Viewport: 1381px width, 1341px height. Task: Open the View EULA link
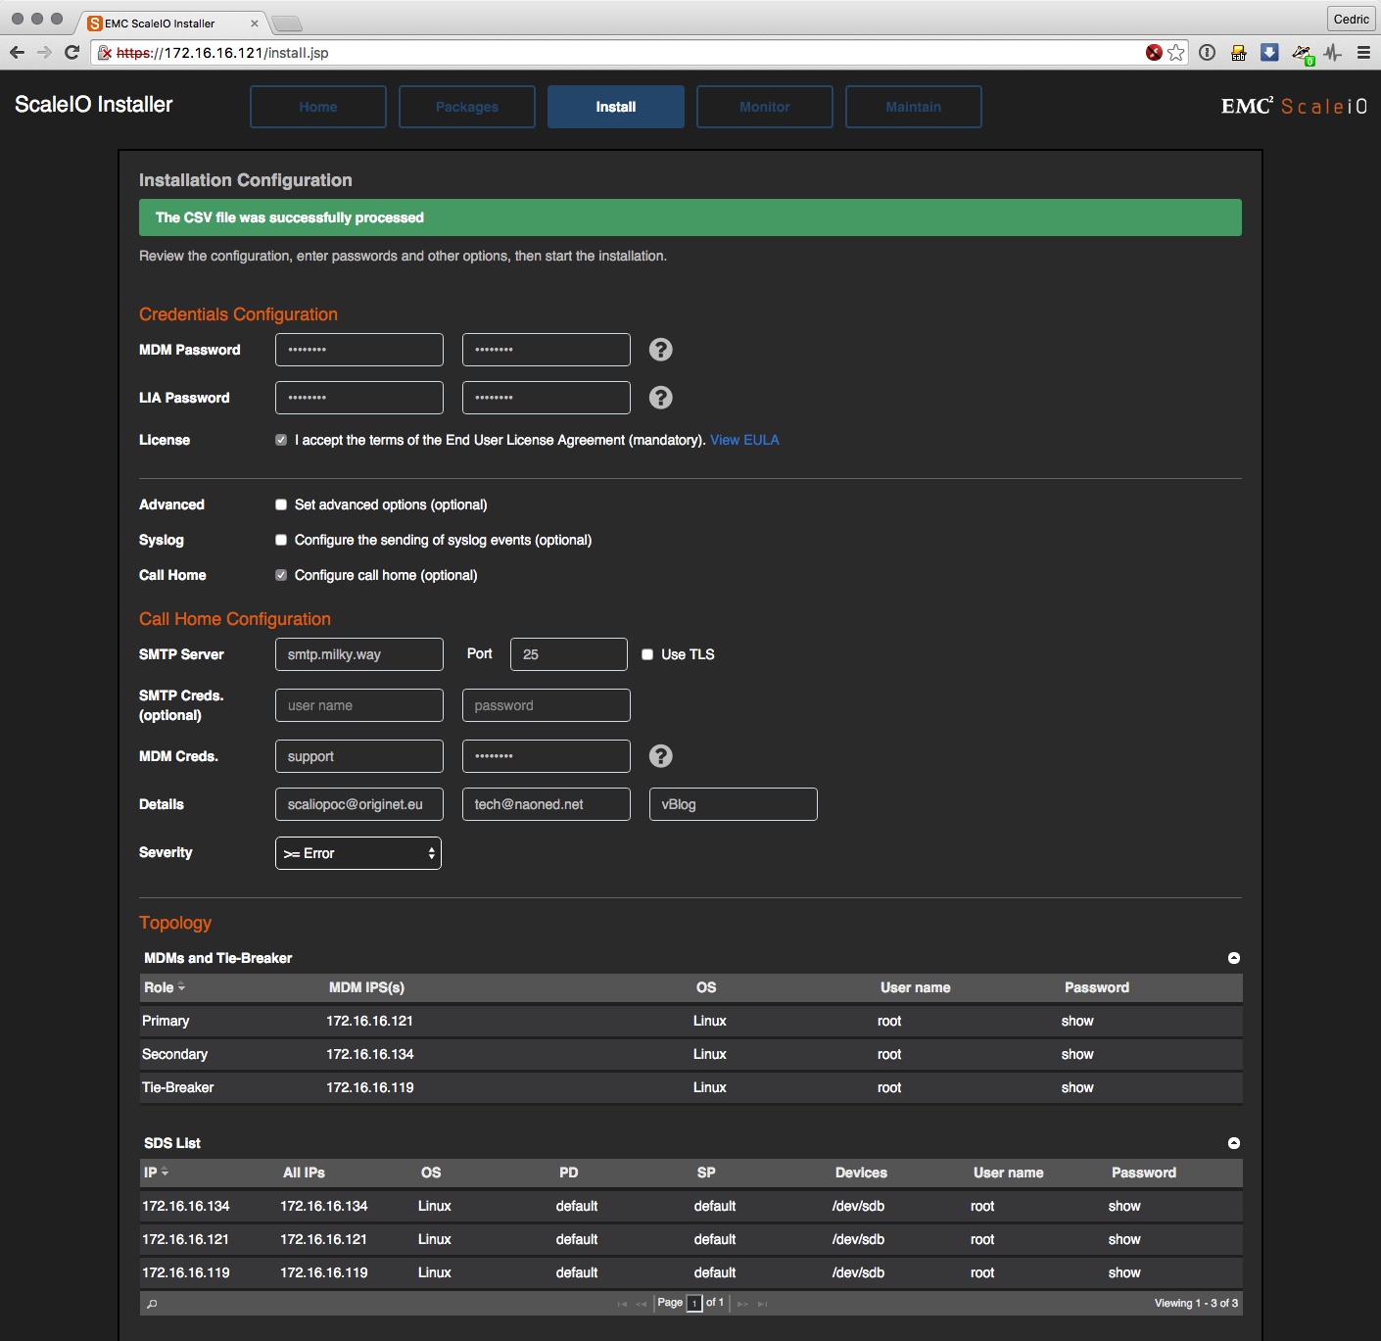point(744,441)
